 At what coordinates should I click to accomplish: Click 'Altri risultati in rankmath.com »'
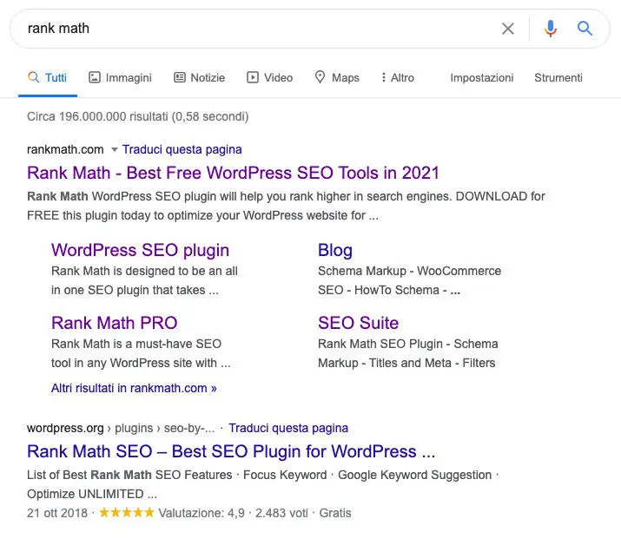tap(134, 388)
